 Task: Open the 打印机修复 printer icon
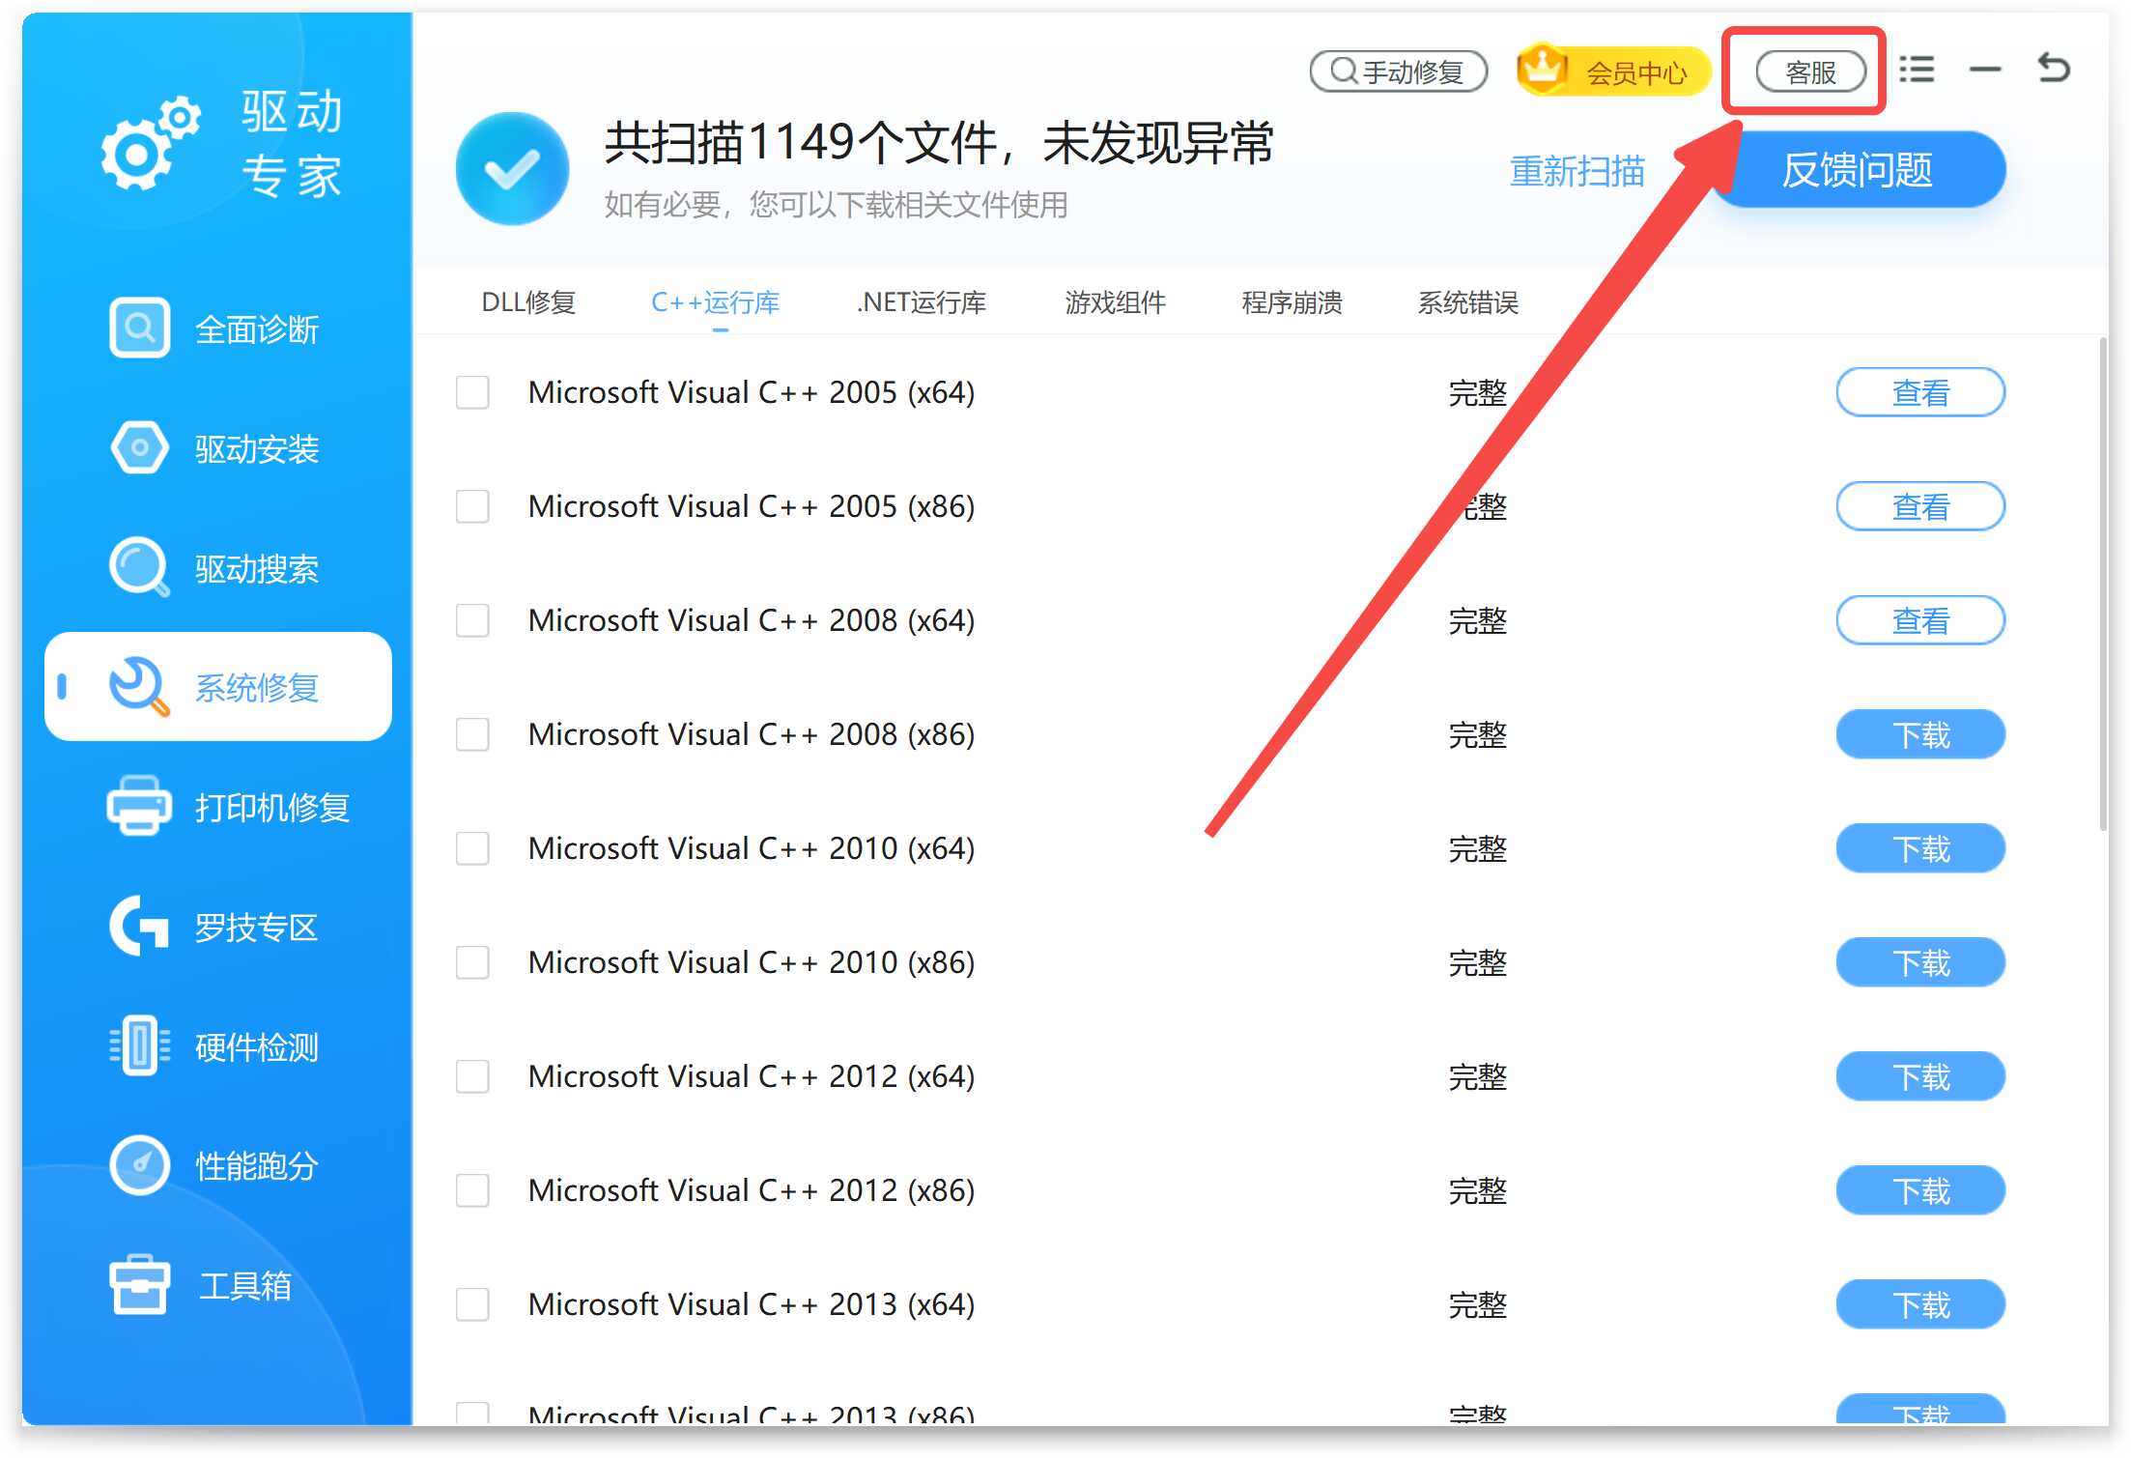[139, 806]
